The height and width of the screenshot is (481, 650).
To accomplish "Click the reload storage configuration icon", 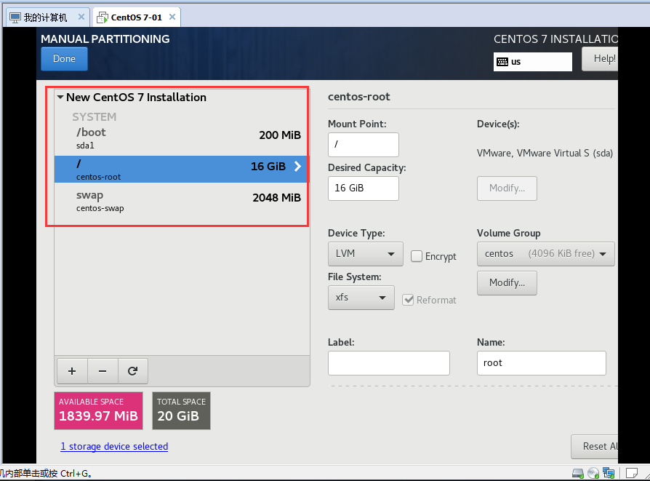I will [x=132, y=371].
